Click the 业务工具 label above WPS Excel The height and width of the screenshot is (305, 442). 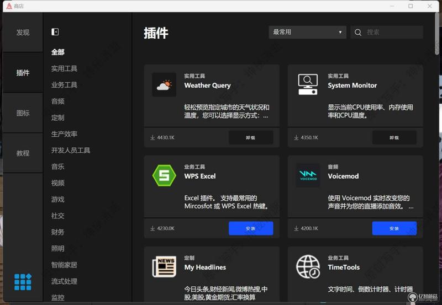(194, 167)
